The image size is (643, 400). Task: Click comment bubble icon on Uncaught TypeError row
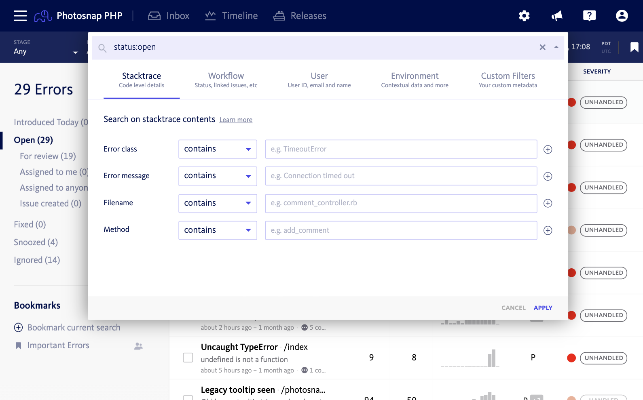point(305,370)
